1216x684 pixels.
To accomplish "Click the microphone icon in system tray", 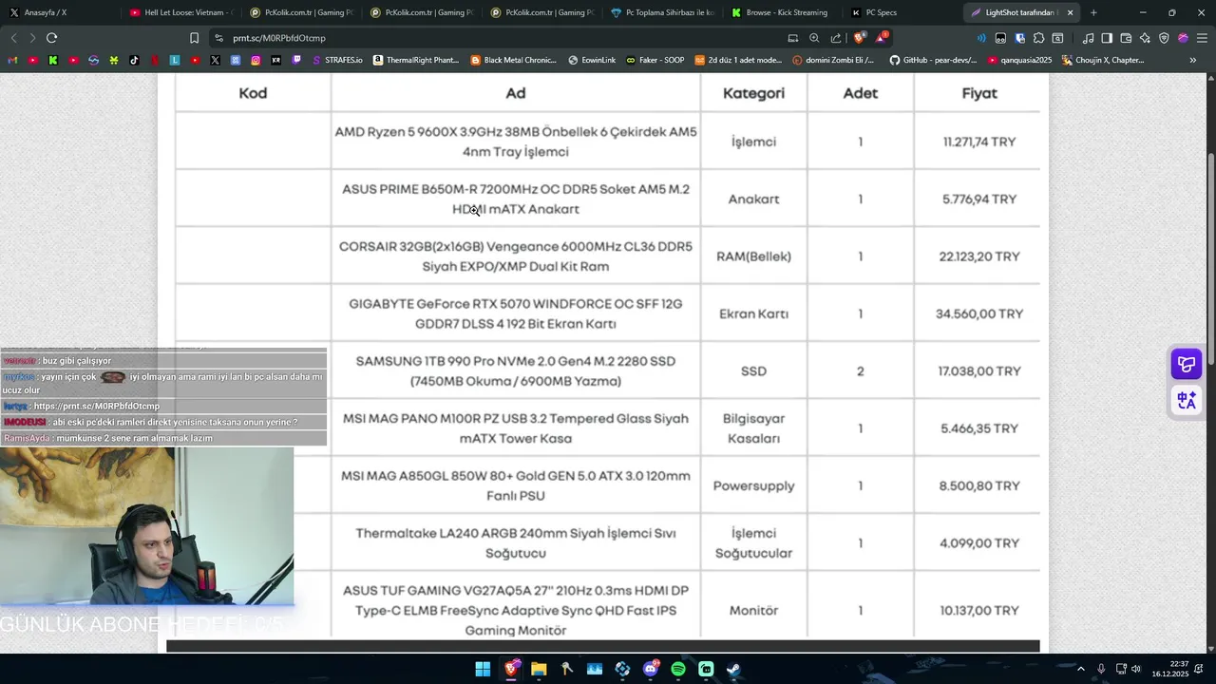I will click(1101, 669).
